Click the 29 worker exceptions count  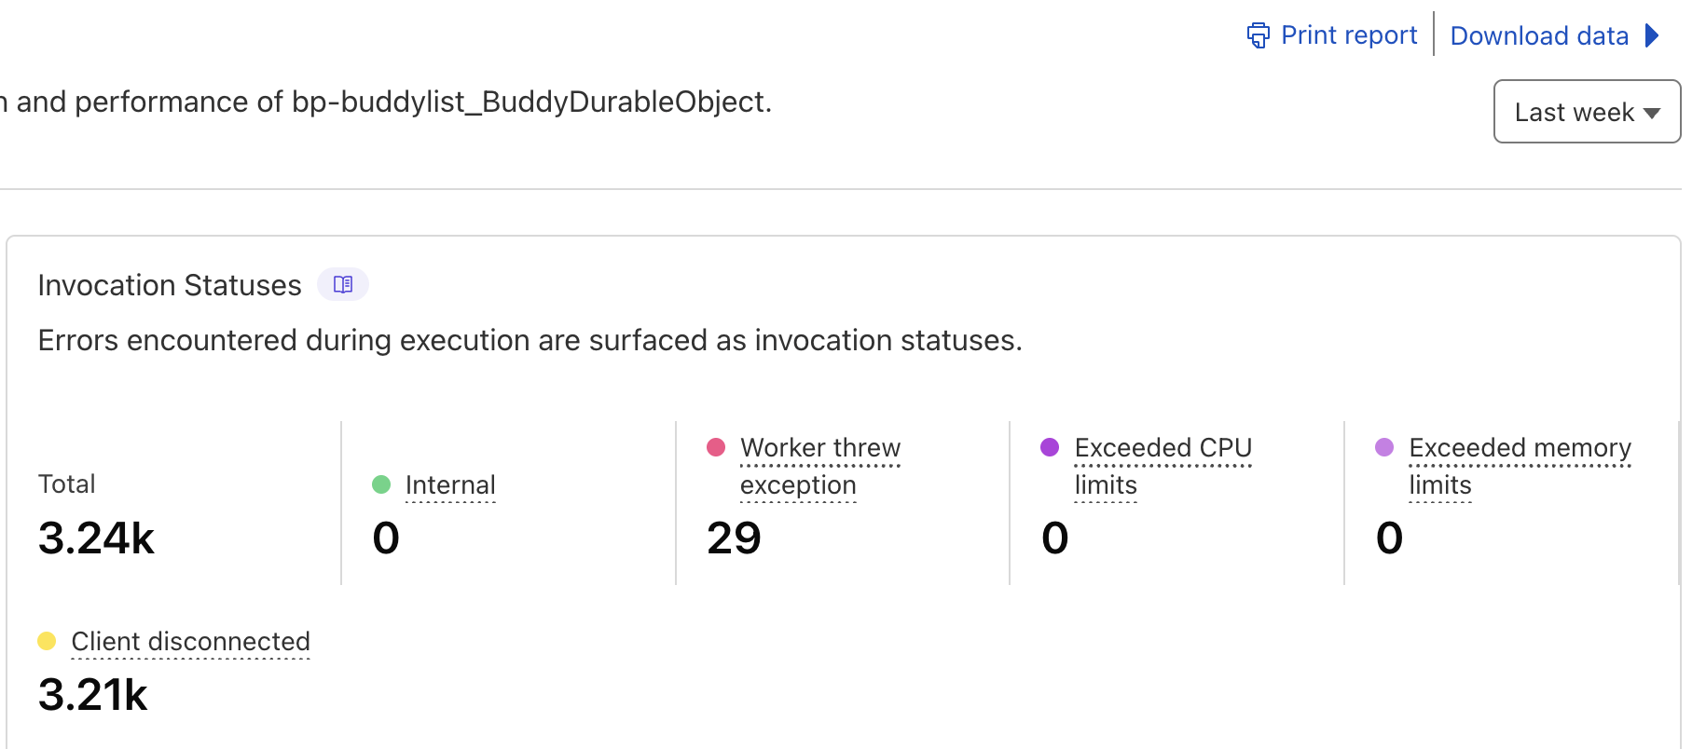pos(734,538)
